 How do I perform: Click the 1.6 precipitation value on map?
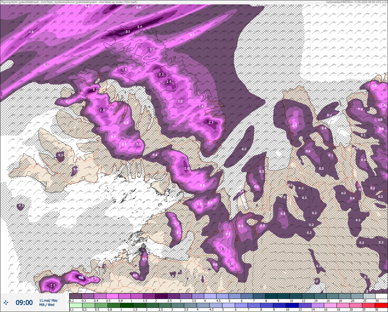pyautogui.click(x=31, y=32)
